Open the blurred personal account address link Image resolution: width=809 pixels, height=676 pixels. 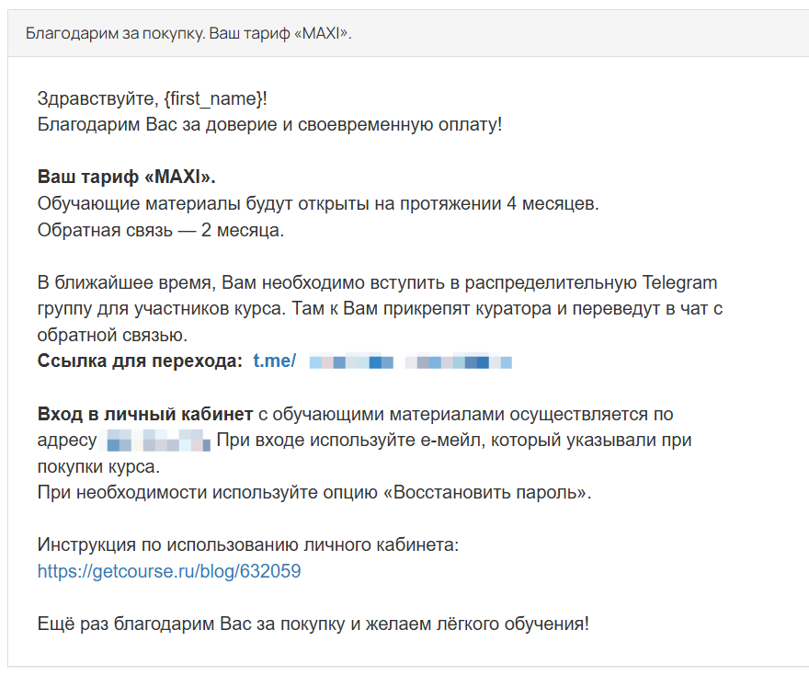[158, 441]
